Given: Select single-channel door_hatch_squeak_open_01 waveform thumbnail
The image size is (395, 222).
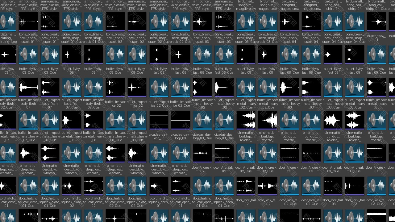Looking at the screenshot, I should pyautogui.click(x=159, y=186).
